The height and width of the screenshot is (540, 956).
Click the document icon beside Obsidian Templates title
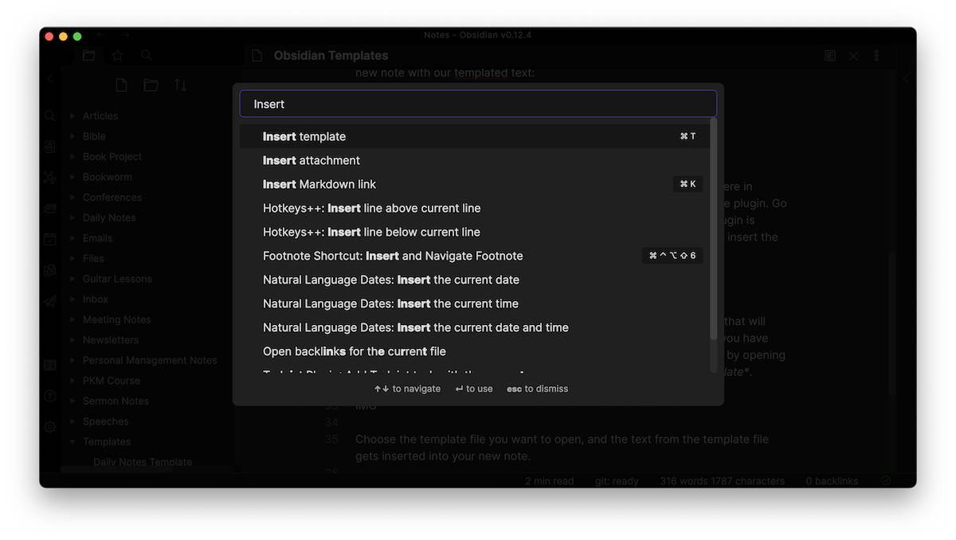click(257, 56)
